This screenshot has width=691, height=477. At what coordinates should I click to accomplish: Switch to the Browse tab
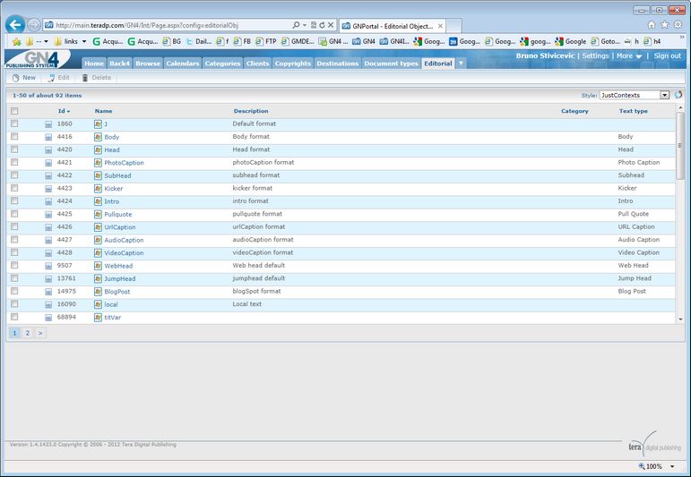click(x=148, y=64)
